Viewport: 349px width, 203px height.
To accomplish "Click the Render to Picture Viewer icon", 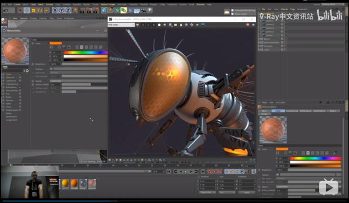I will (x=89, y=10).
